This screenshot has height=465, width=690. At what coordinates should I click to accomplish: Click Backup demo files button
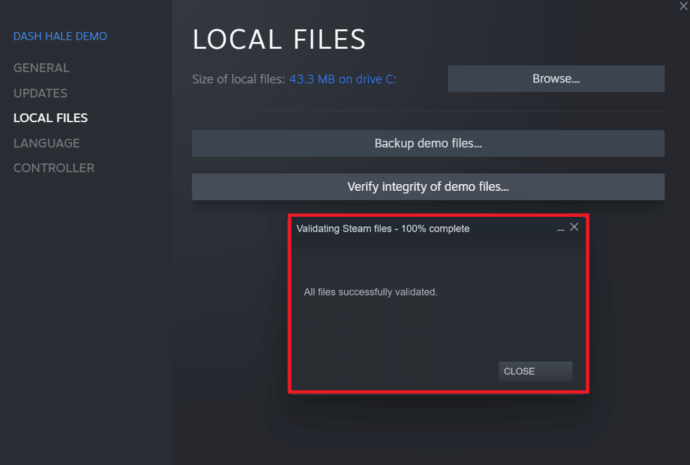[428, 143]
